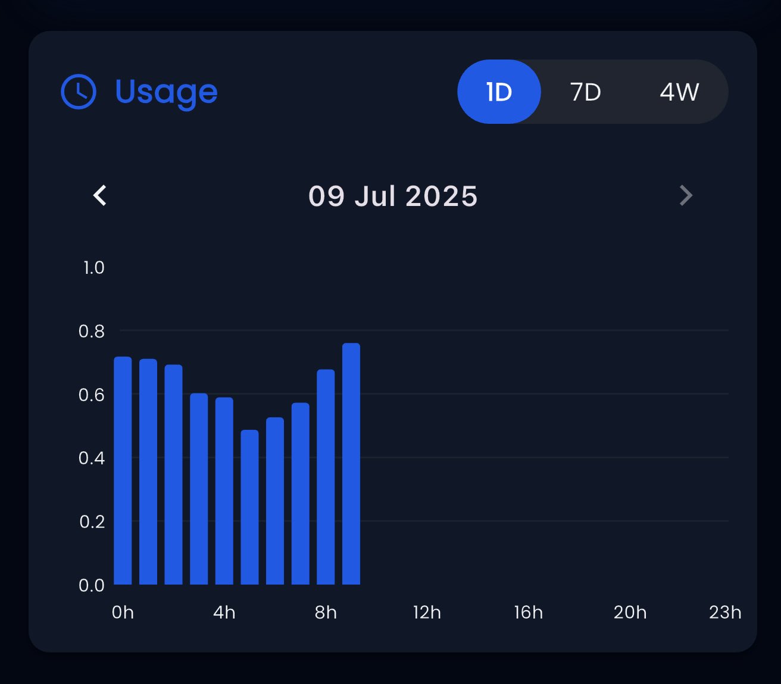Click the 7h usage bar

(x=301, y=494)
